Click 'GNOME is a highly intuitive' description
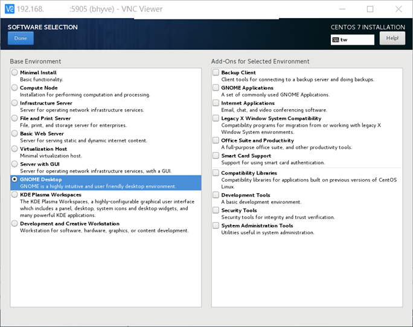This screenshot has height=327, width=413. 98,186
